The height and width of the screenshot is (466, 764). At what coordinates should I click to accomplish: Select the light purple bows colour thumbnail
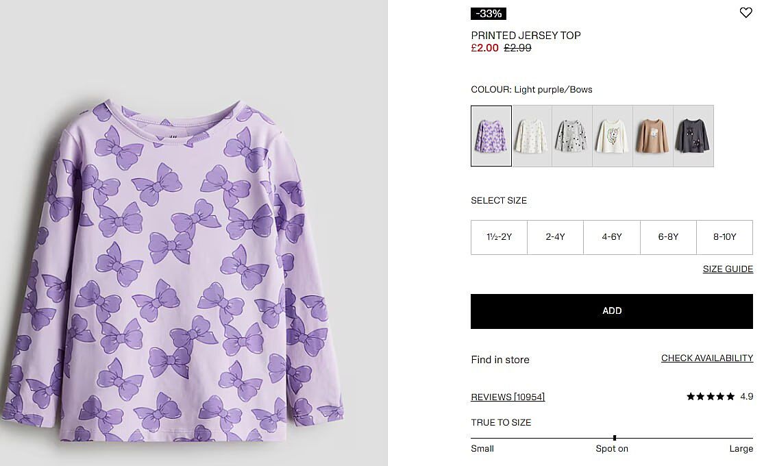coord(491,136)
